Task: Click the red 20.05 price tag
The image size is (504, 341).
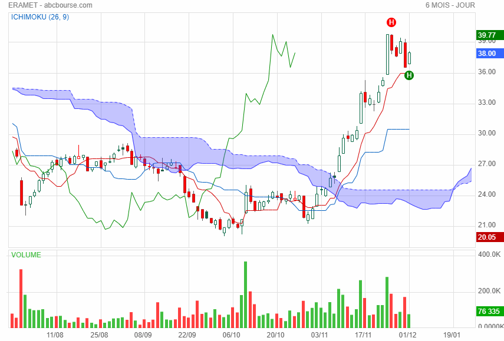Action: pos(490,237)
